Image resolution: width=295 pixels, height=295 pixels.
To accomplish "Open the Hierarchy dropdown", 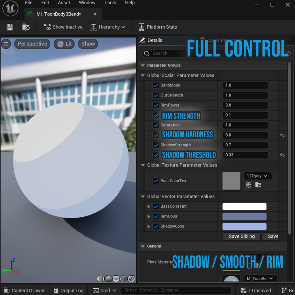I will 108,27.
